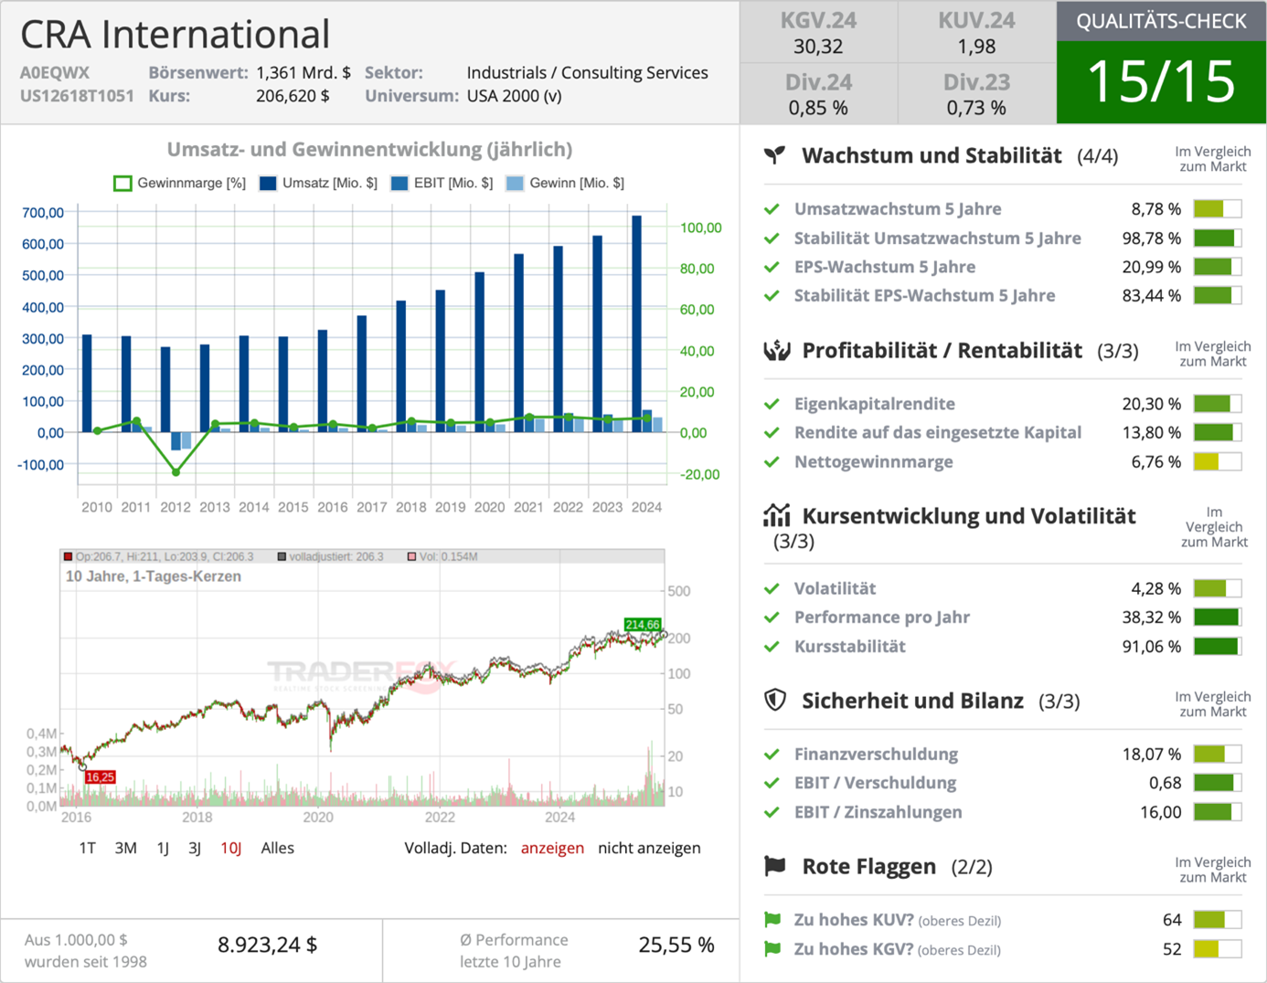Click the 2012 Gewinnmarge low point marker
Screen dimensions: 1267x983
[176, 472]
